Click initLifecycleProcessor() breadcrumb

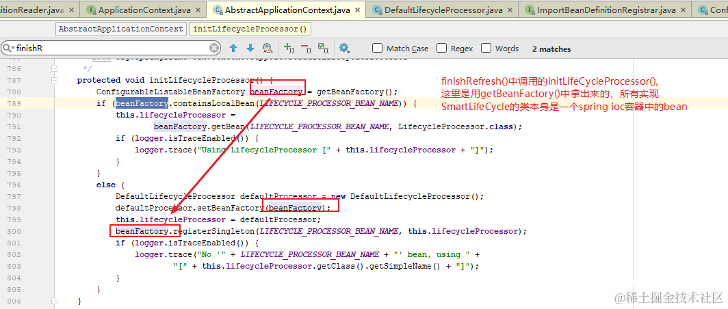coord(250,29)
